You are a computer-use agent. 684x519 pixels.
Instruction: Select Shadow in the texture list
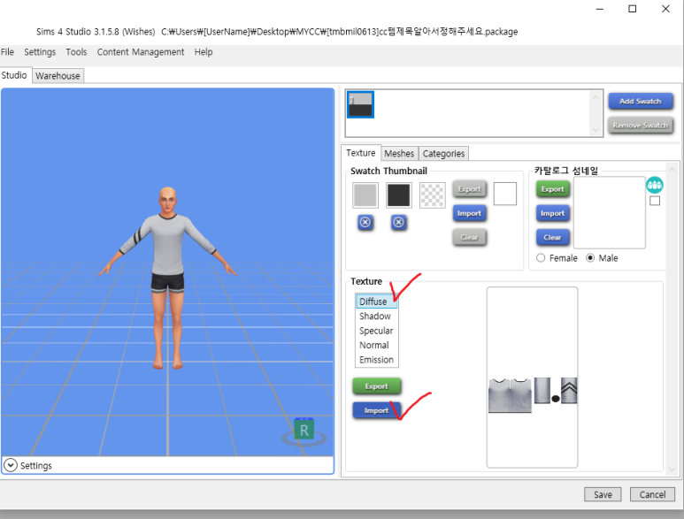tap(376, 316)
